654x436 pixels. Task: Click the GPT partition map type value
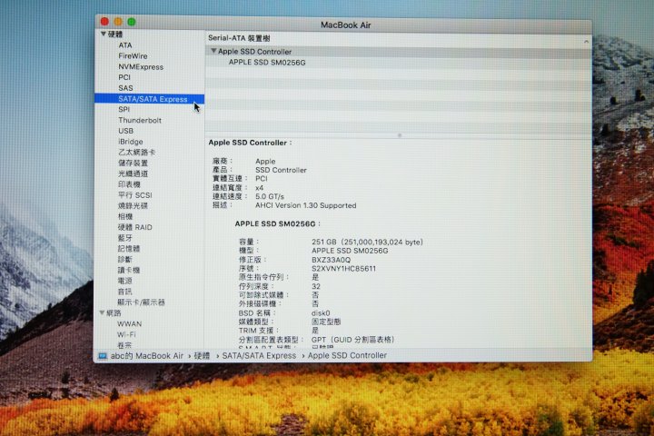tap(352, 340)
